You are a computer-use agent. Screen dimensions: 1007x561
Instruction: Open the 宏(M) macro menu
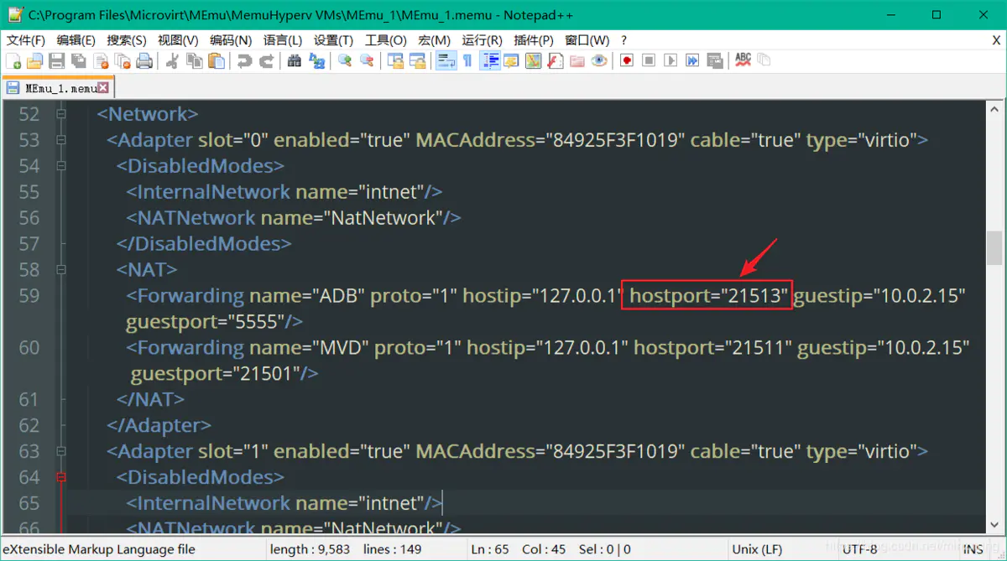pos(435,39)
